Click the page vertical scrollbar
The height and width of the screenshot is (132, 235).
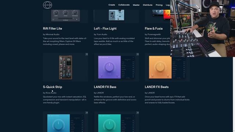click(x=234, y=94)
